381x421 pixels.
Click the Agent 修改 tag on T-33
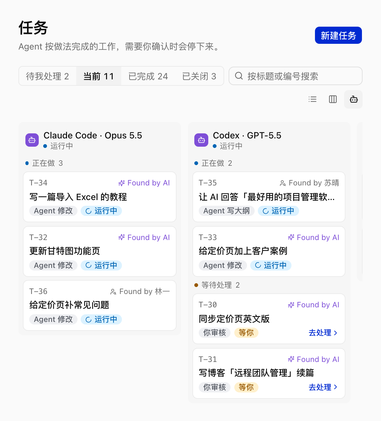coord(223,265)
